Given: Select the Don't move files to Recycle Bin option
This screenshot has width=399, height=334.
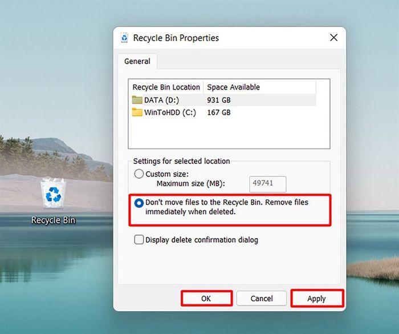Looking at the screenshot, I should [x=139, y=203].
